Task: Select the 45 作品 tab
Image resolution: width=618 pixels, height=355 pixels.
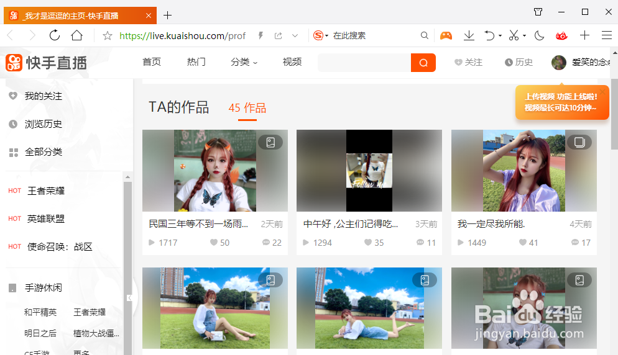Action: pos(247,108)
